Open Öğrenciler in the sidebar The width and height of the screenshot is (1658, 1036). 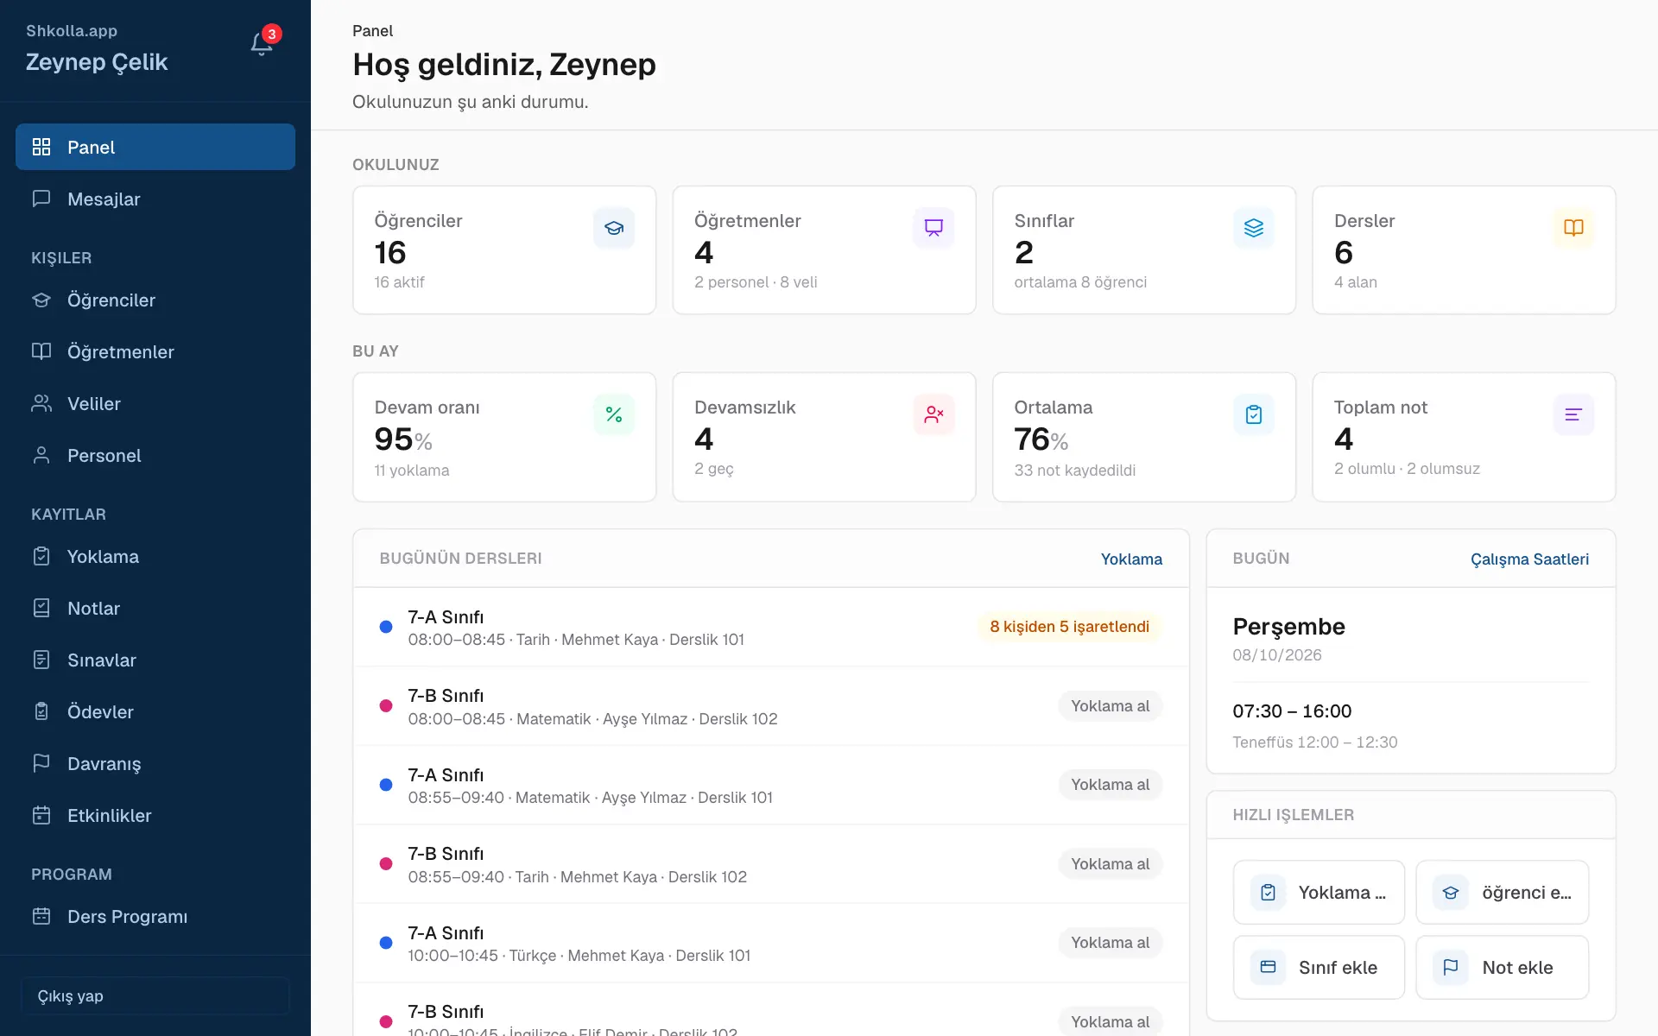tap(155, 300)
